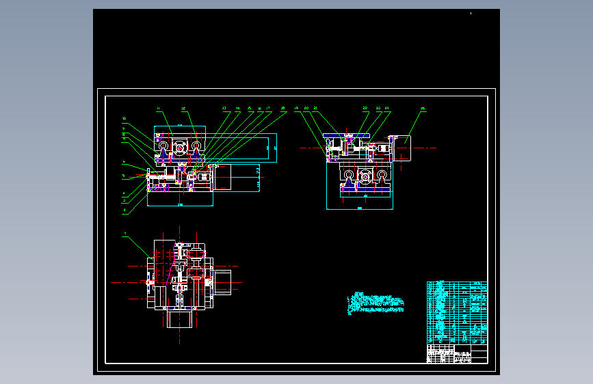Click the bottom motor outline in plan view

(x=180, y=318)
